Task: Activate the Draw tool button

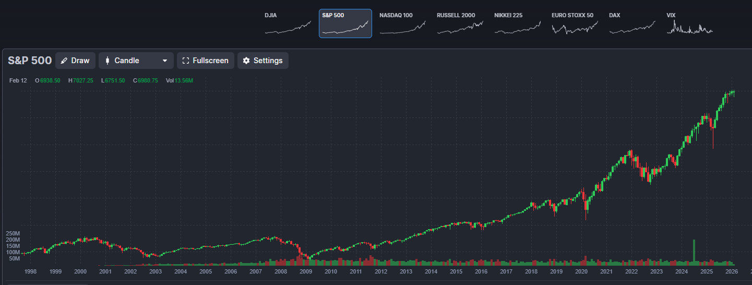Action: 75,61
